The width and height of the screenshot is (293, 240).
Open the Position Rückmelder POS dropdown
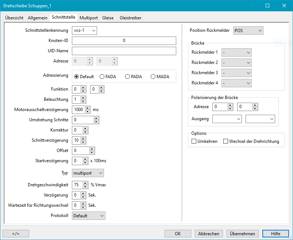tap(248, 31)
